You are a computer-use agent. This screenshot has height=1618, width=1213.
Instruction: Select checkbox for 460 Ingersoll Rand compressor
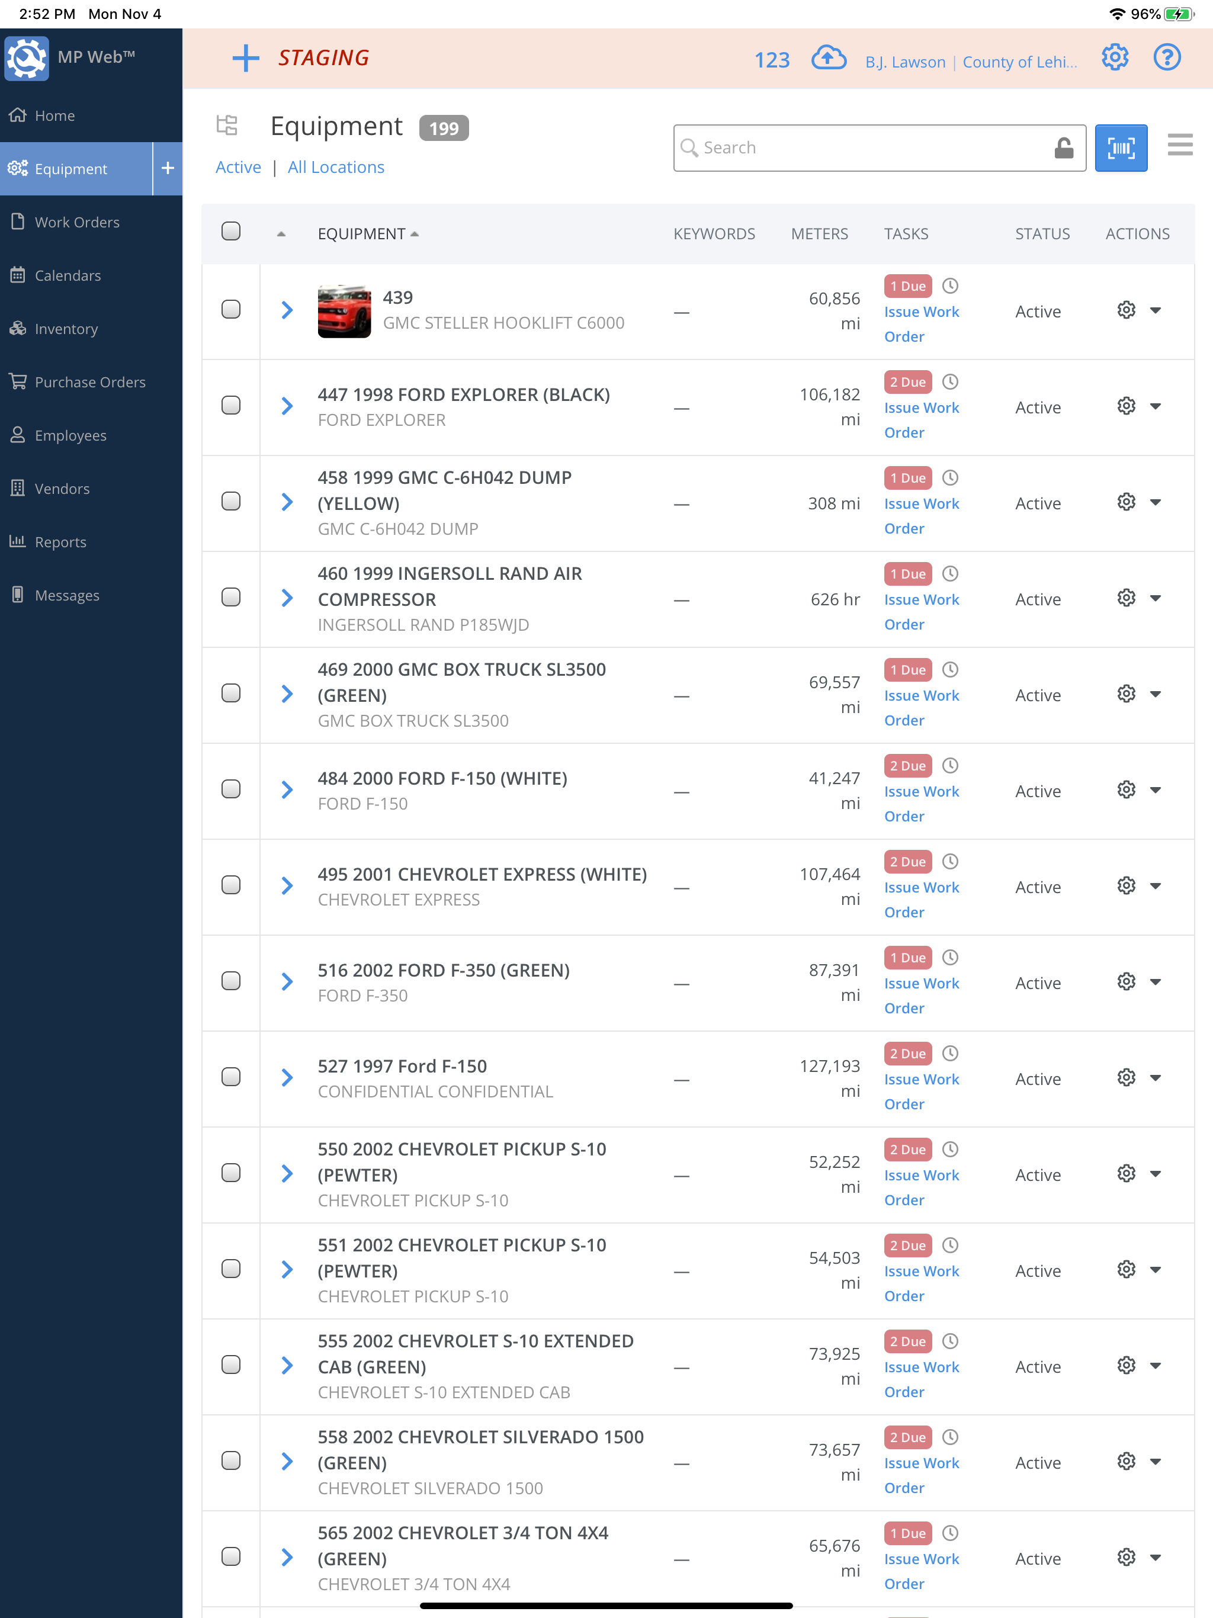(230, 597)
